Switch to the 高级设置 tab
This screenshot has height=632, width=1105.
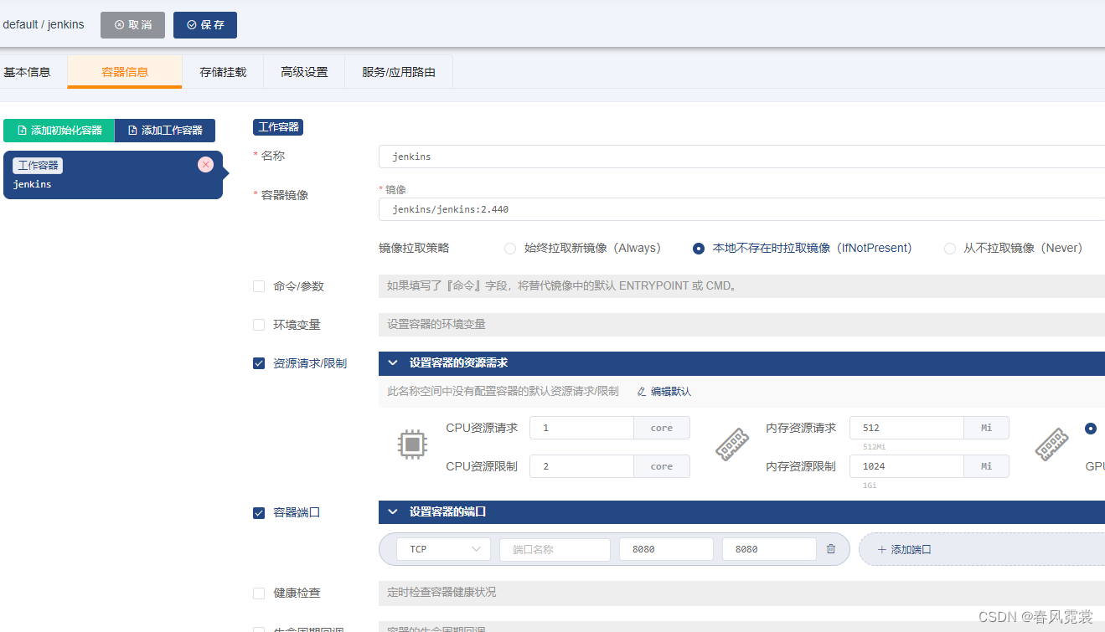click(x=304, y=71)
